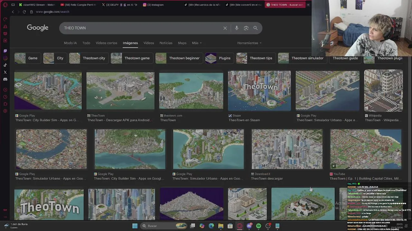Filter images by Theotown beginner chip
The width and height of the screenshot is (412, 231).
179,58
